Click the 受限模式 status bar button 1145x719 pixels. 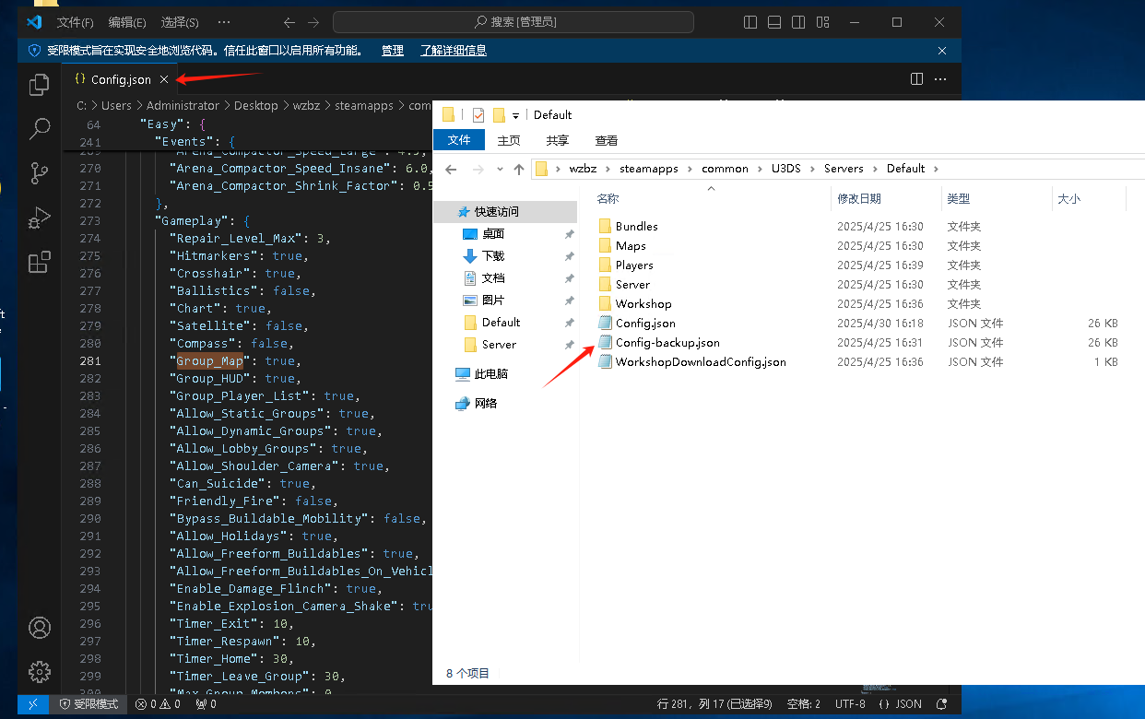pyautogui.click(x=89, y=704)
